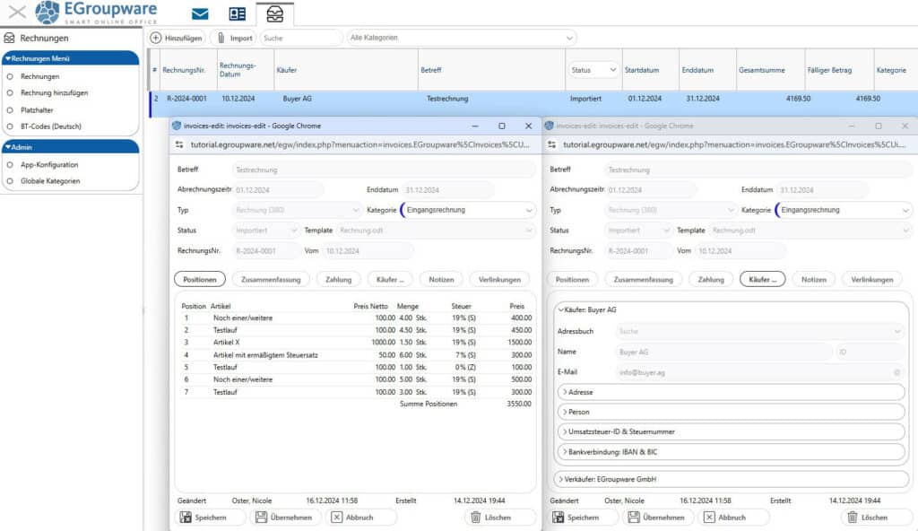Open the Mail app icon in top bar
The width and height of the screenshot is (918, 531).
click(x=200, y=13)
